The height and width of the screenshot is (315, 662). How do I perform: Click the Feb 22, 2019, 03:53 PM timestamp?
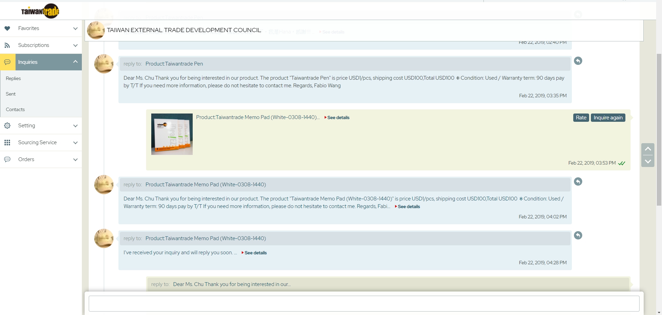tap(592, 163)
